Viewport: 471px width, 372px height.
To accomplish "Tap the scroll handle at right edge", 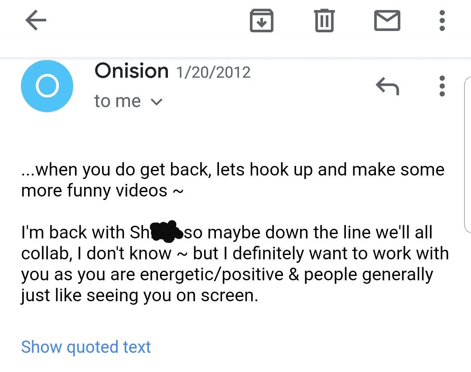I will coord(467,155).
